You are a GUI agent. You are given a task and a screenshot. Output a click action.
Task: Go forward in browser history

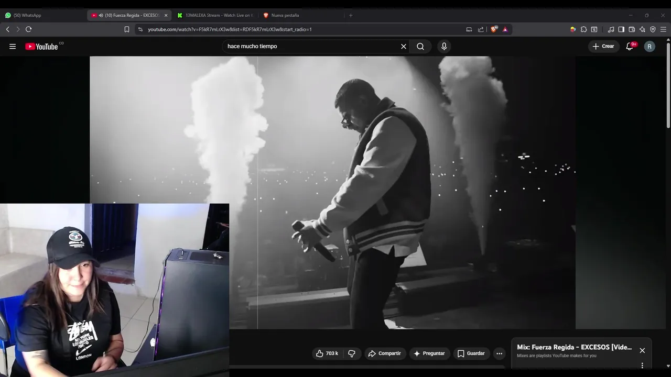(x=18, y=29)
